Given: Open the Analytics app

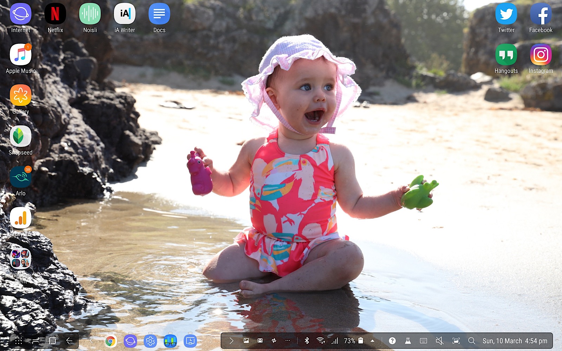Looking at the screenshot, I should [20, 218].
